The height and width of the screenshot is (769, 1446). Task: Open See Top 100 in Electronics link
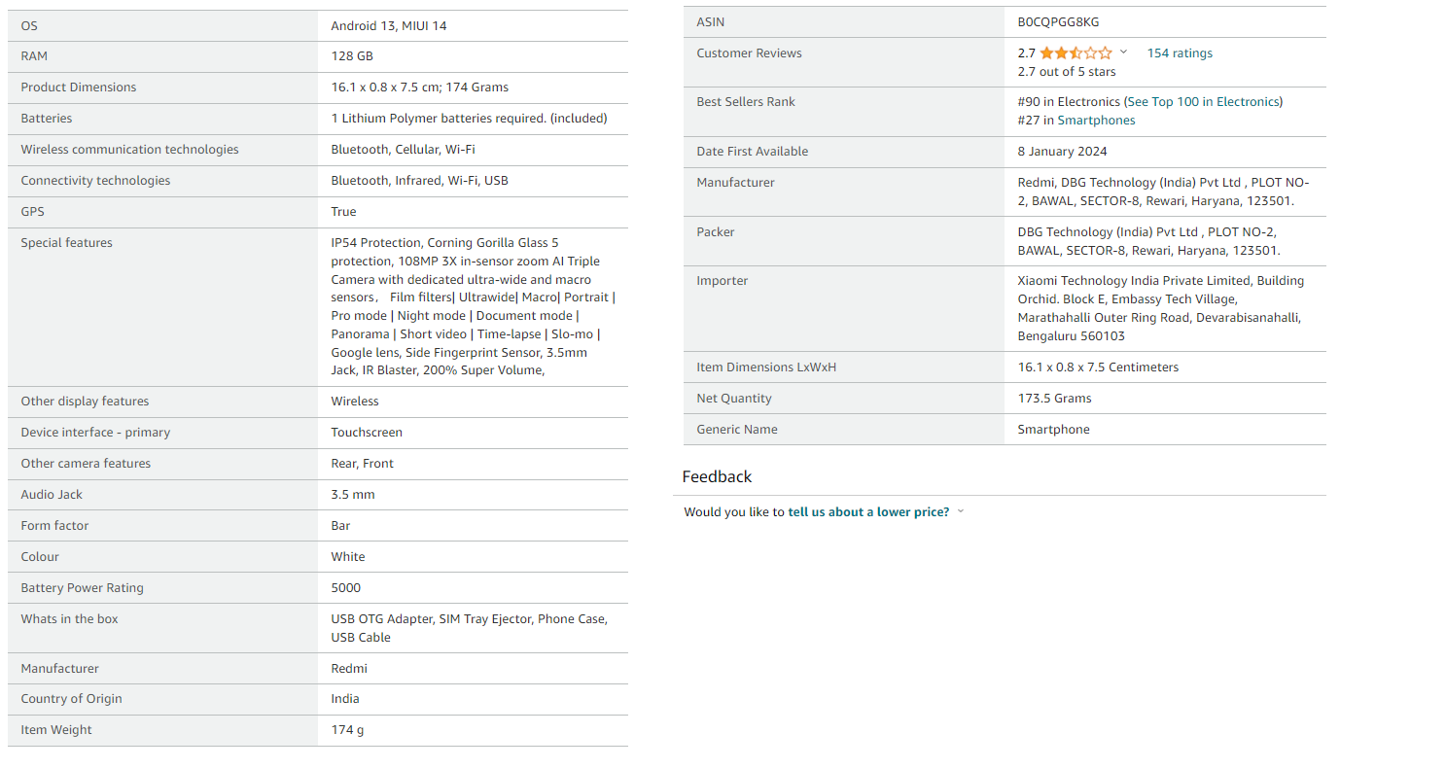coord(1203,102)
